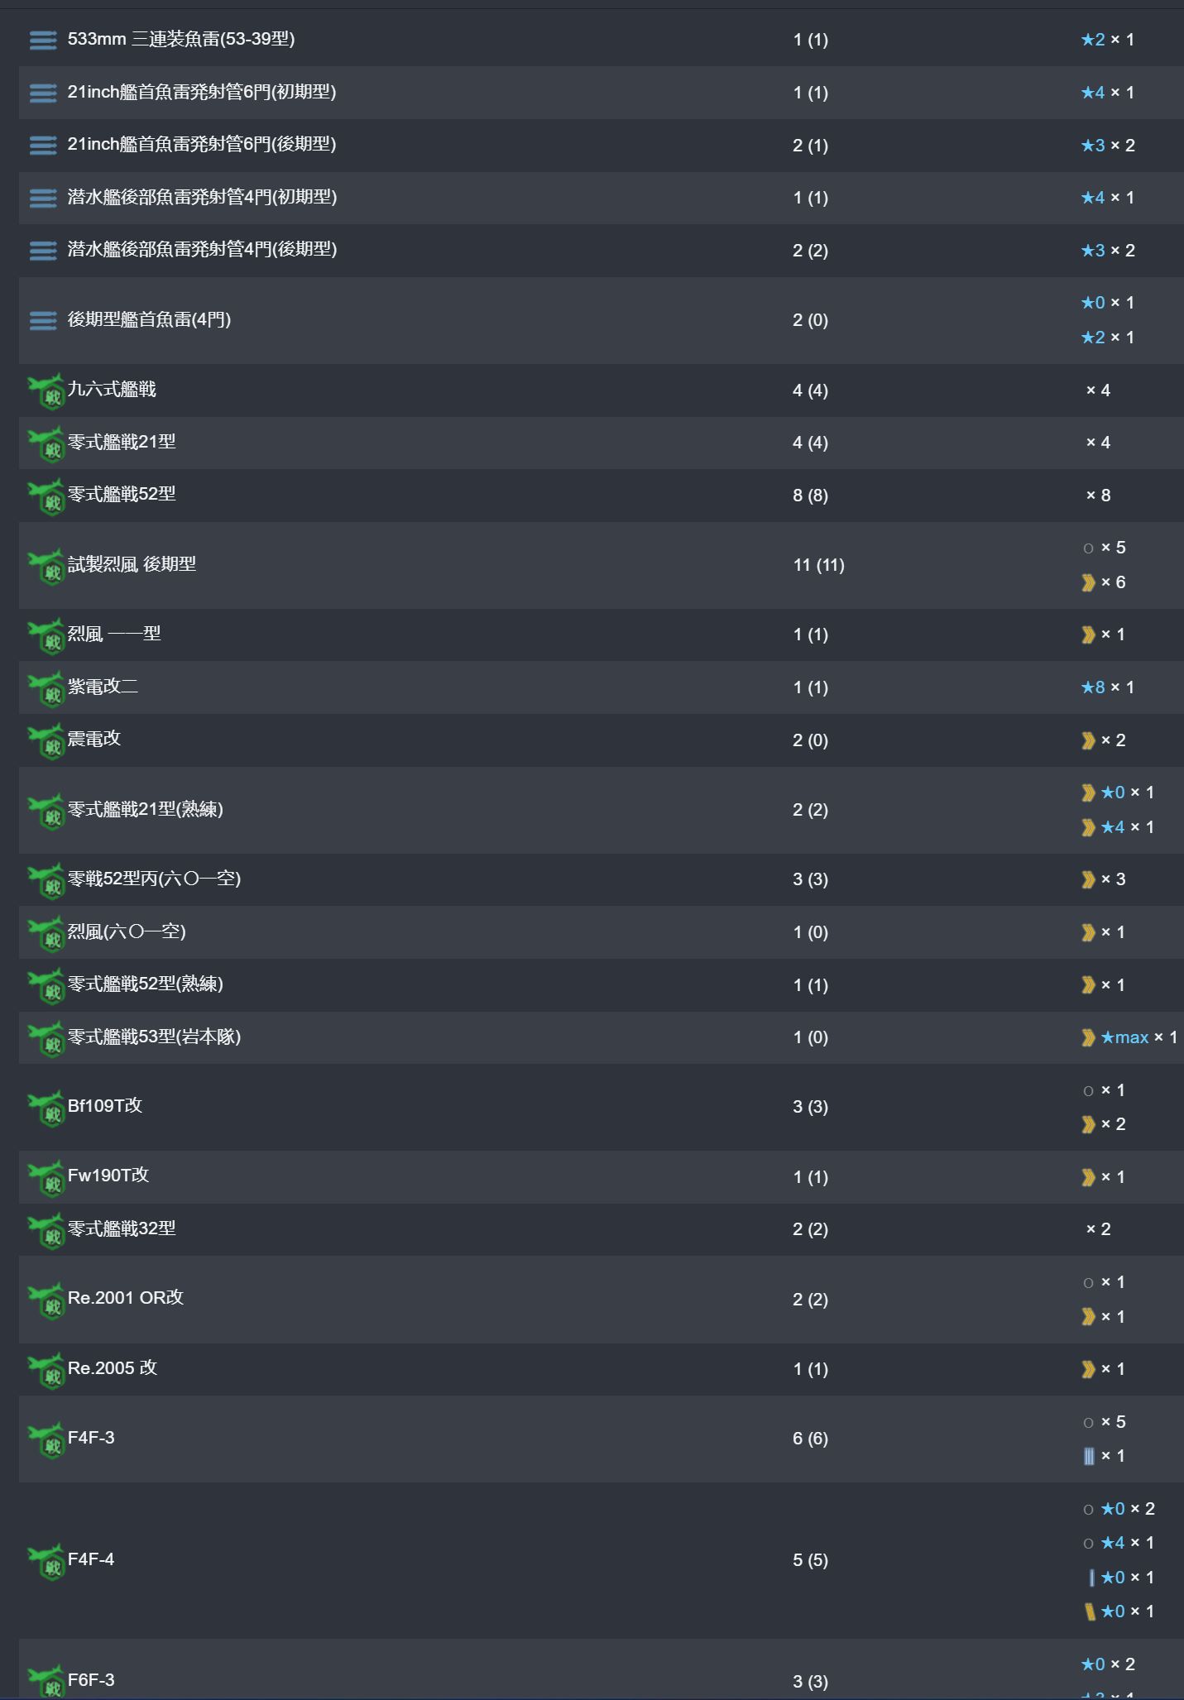1184x1700 pixels.
Task: Click fighter icon beside Bf109T改
Action: [46, 1107]
